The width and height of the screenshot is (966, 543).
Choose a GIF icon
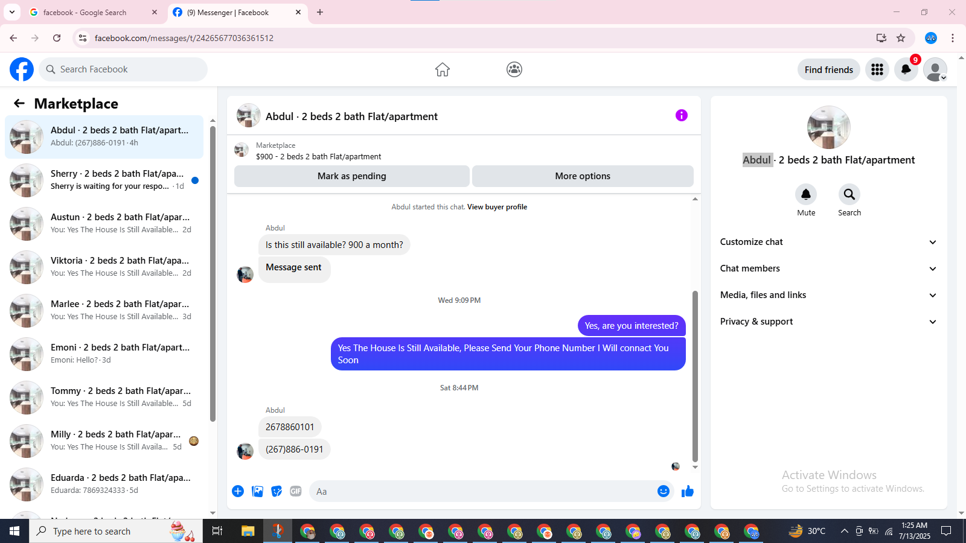(296, 491)
